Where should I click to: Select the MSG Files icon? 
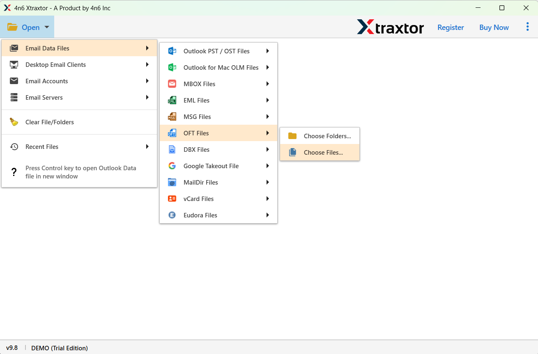[172, 116]
